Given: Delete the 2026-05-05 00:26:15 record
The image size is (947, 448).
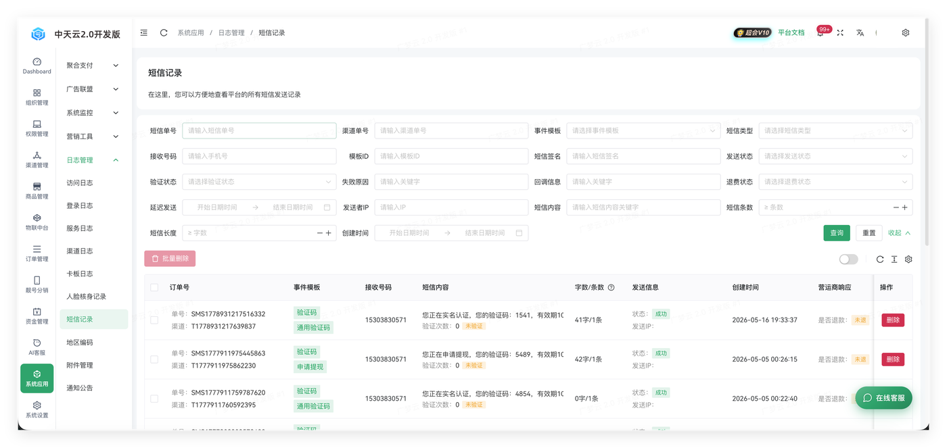Looking at the screenshot, I should [893, 359].
